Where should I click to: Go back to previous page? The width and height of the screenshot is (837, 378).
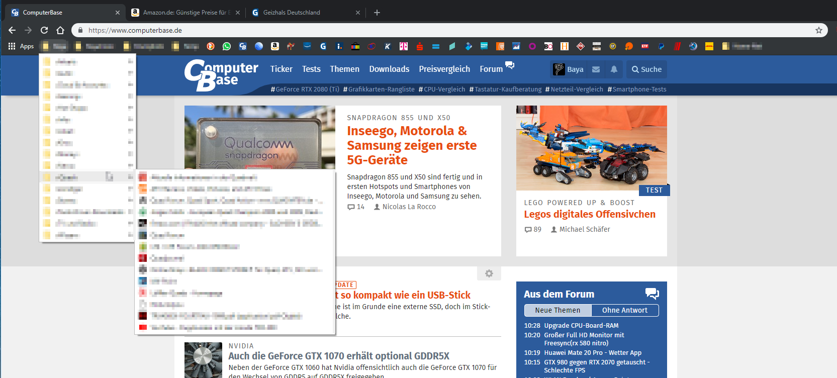[x=12, y=30]
